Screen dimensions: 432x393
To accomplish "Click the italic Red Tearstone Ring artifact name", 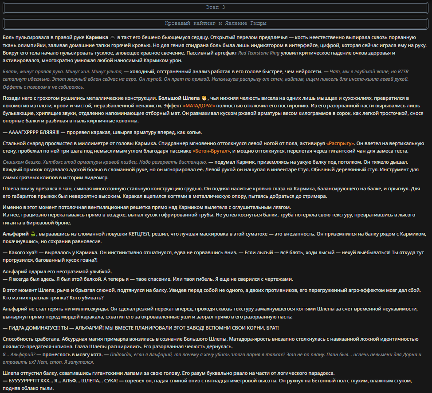I will (259, 53).
